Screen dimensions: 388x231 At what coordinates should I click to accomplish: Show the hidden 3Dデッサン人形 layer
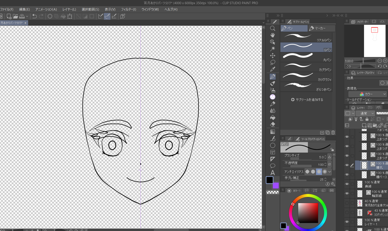347,213
